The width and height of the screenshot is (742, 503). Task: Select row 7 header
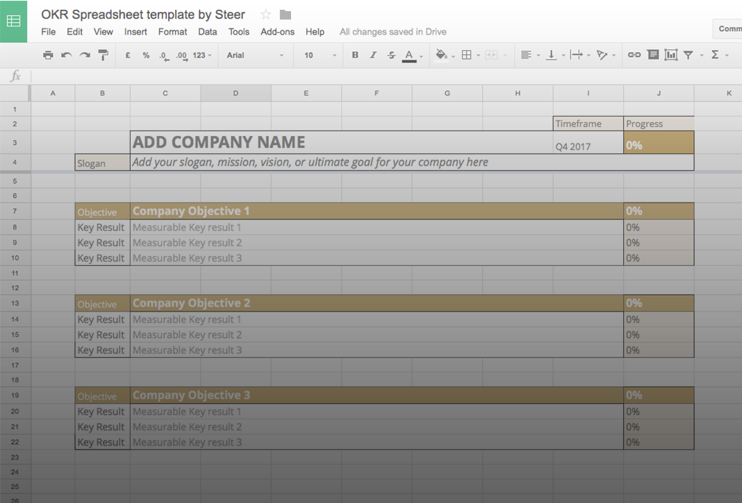15,212
